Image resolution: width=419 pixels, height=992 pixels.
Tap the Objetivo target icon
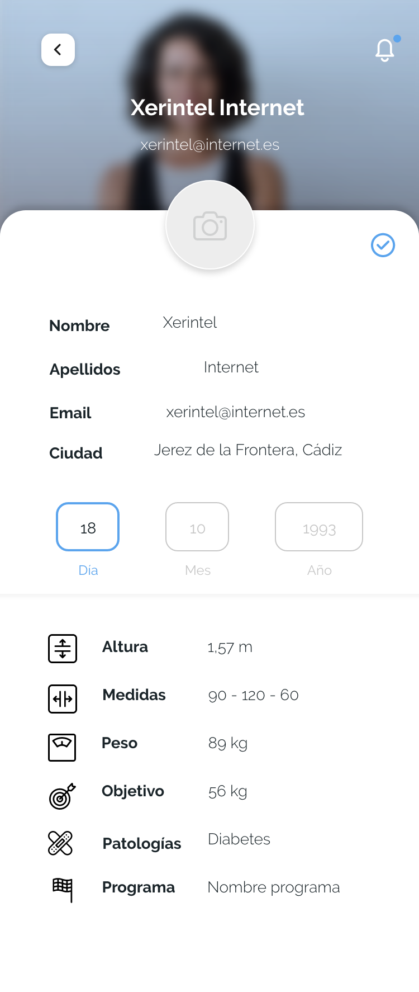click(62, 796)
